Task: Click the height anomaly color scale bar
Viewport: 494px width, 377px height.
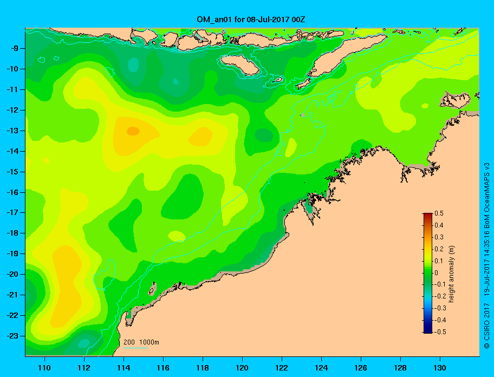Action: 428,273
